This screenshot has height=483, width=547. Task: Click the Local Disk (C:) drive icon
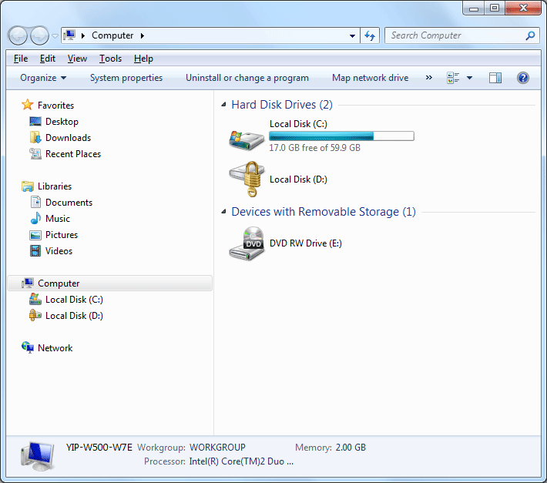[247, 139]
